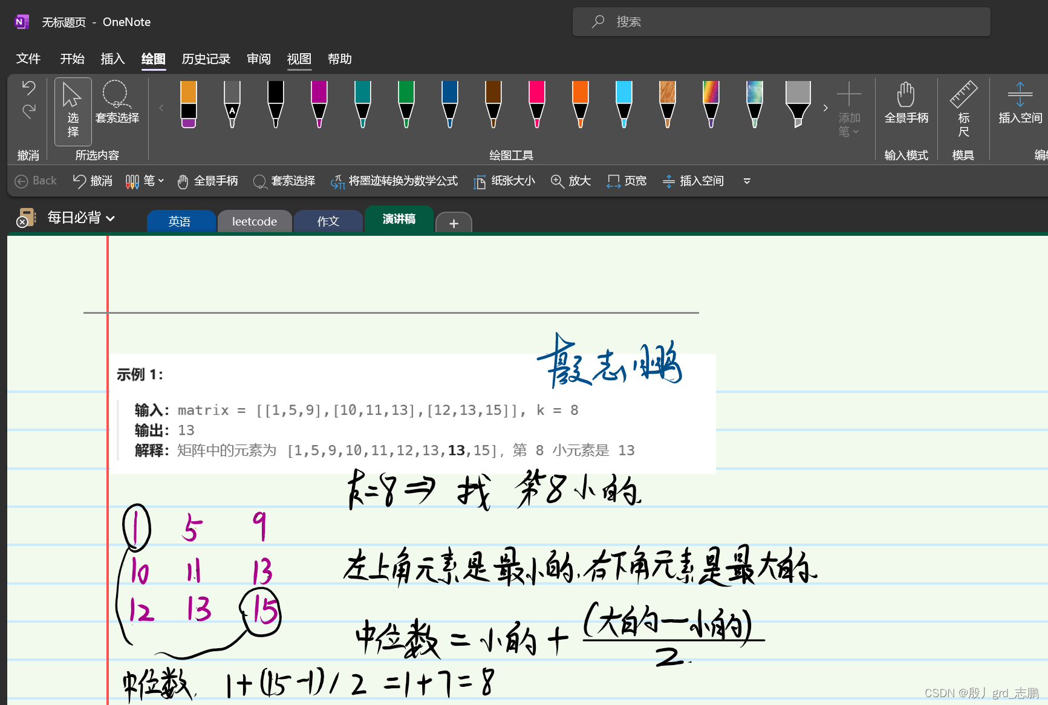Open the 文件 menu
This screenshot has width=1048, height=705.
pyautogui.click(x=28, y=59)
